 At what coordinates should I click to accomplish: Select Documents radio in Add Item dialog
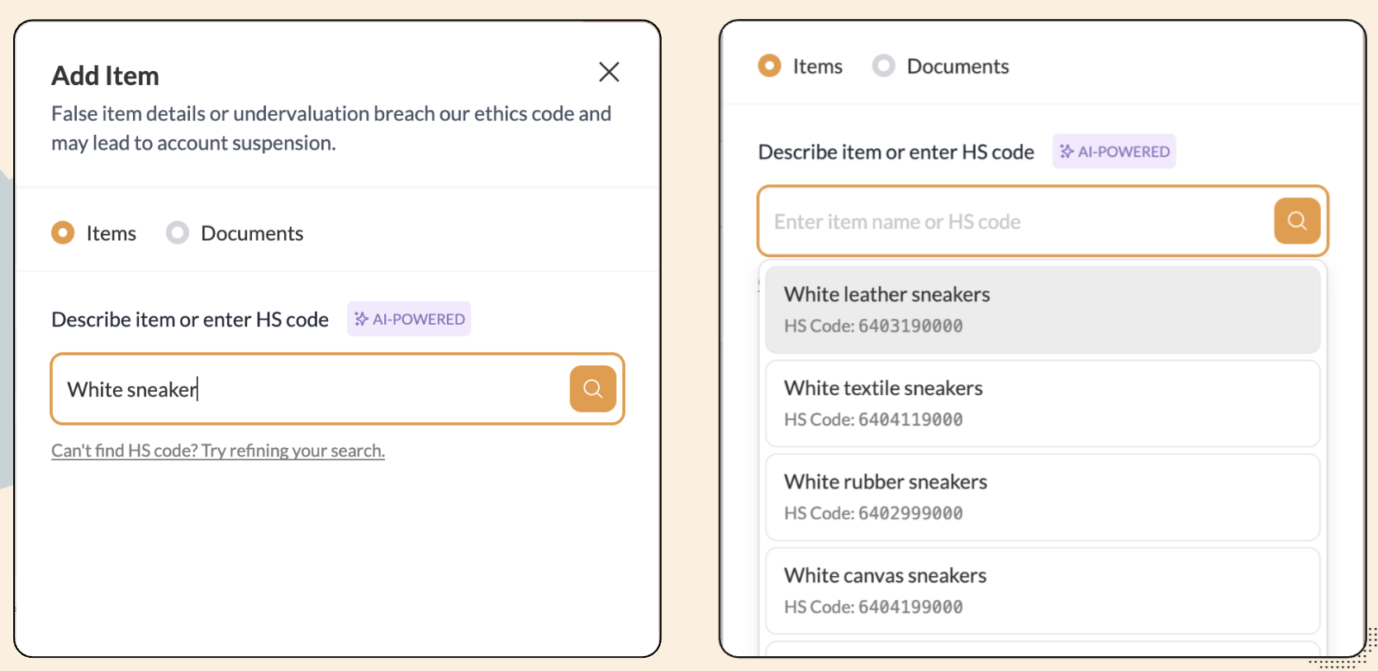point(178,233)
